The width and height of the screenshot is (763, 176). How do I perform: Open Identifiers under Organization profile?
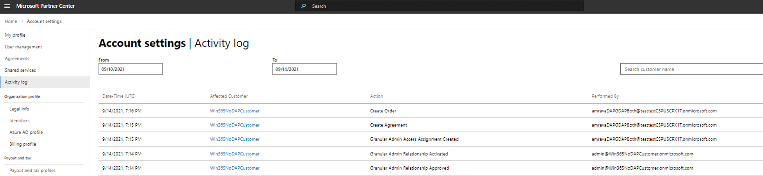pyautogui.click(x=20, y=121)
